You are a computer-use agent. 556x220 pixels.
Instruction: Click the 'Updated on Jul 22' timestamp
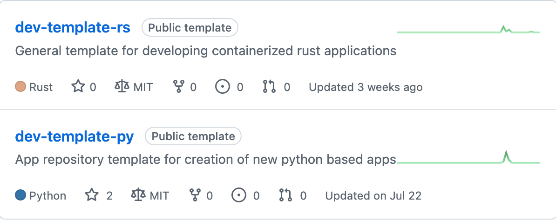pos(373,195)
